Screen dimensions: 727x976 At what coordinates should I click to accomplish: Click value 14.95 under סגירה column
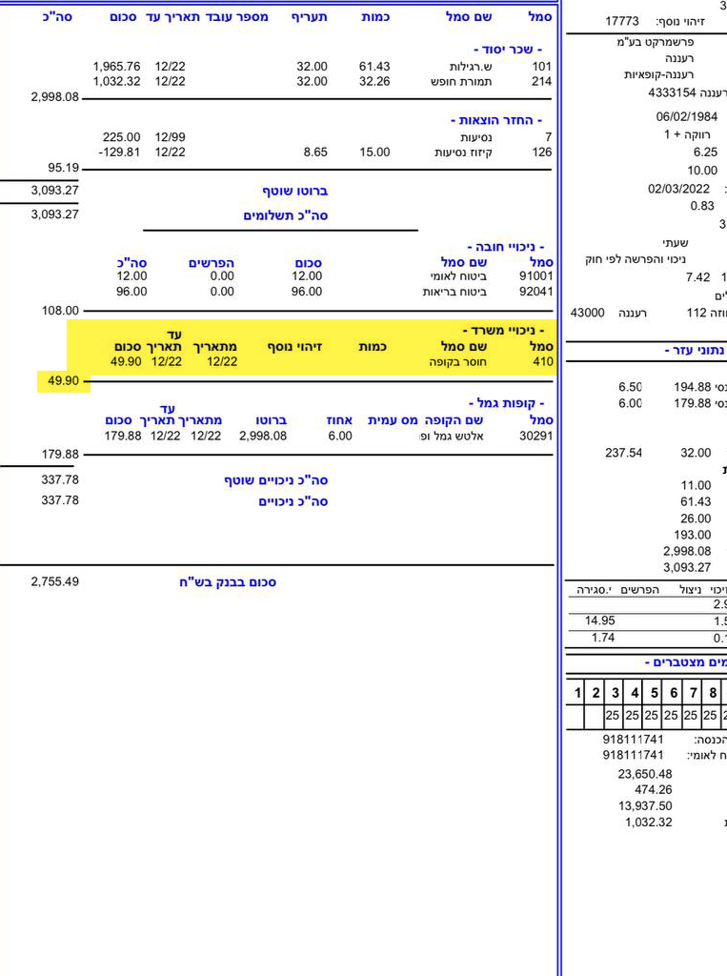point(599,620)
